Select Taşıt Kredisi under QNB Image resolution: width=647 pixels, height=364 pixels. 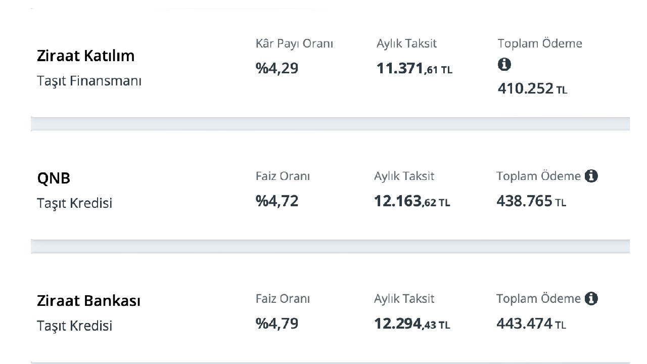[x=74, y=203]
